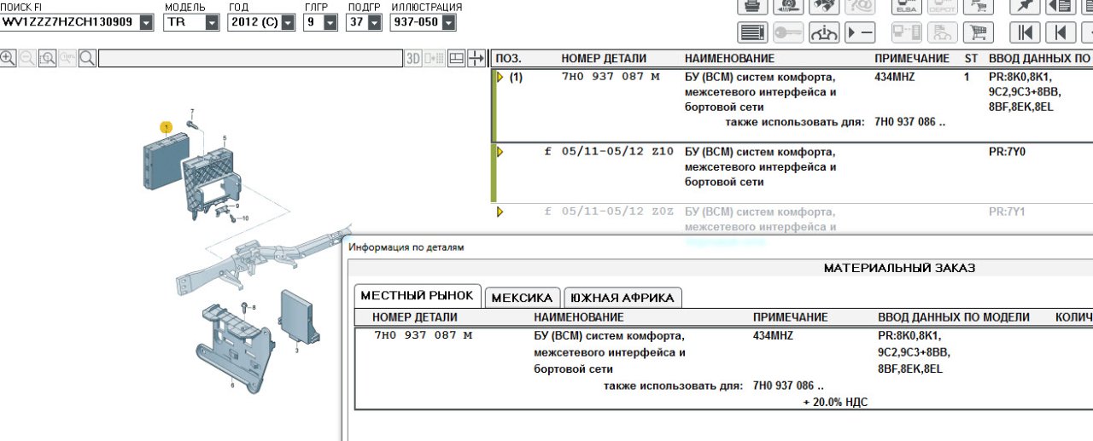Click yellow callout 1 on diagram
Viewport: 1093px width, 441px height.
pyautogui.click(x=167, y=127)
